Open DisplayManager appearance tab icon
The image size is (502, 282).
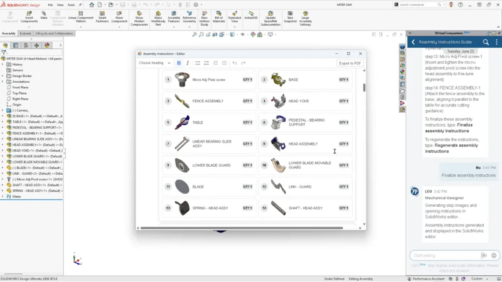[47, 45]
